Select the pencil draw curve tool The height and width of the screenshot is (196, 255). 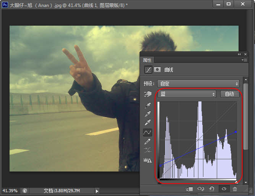[148, 141]
